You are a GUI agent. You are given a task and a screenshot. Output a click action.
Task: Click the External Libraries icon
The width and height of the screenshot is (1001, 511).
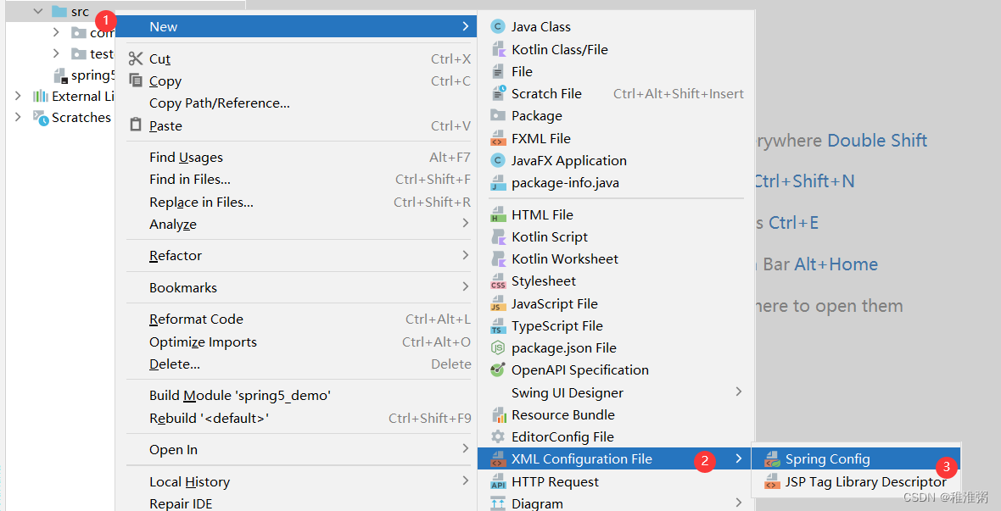click(40, 97)
